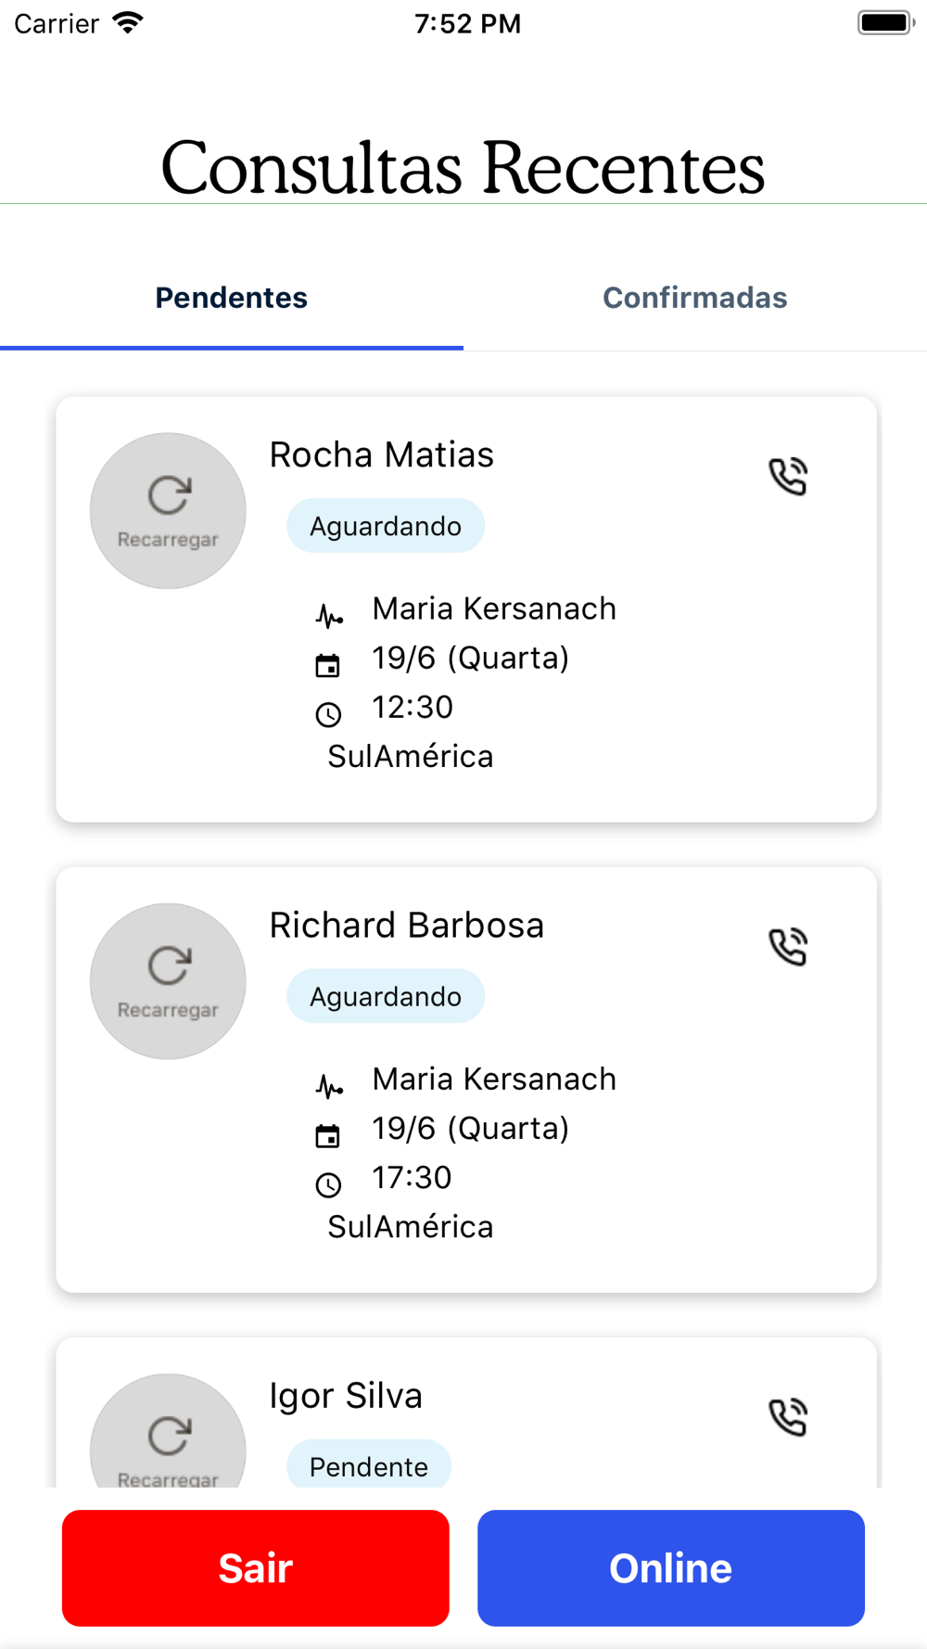Tap Aguardando badge under Richard Barbosa
Screen dimensions: 927x1649
coord(386,996)
